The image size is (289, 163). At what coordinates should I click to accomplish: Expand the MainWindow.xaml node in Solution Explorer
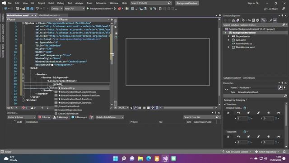228,47
